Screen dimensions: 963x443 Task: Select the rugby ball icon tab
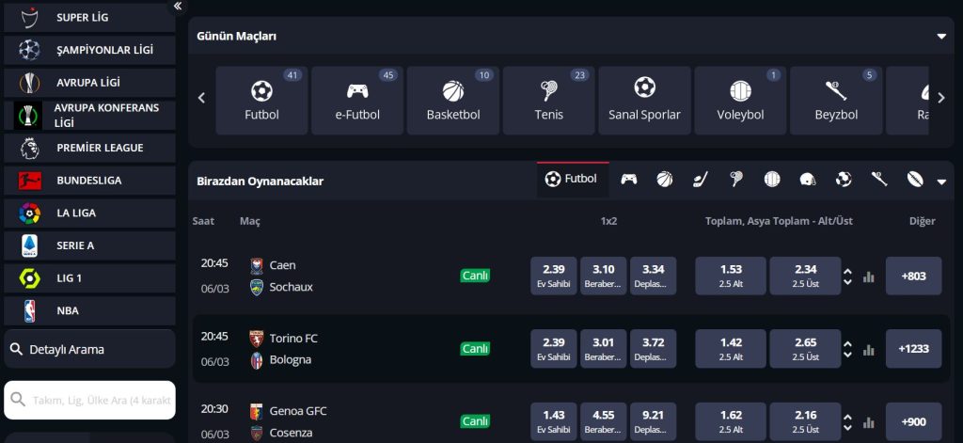pos(915,179)
